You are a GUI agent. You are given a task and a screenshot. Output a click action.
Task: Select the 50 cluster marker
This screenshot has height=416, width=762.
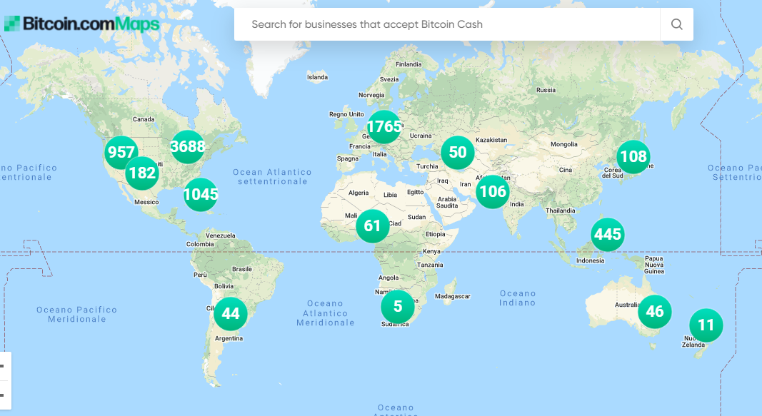(457, 153)
